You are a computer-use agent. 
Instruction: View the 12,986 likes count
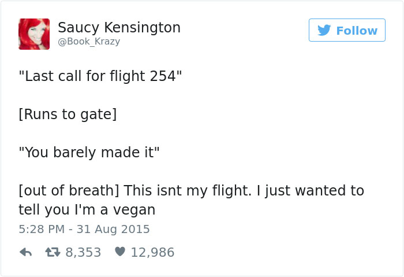coord(152,252)
